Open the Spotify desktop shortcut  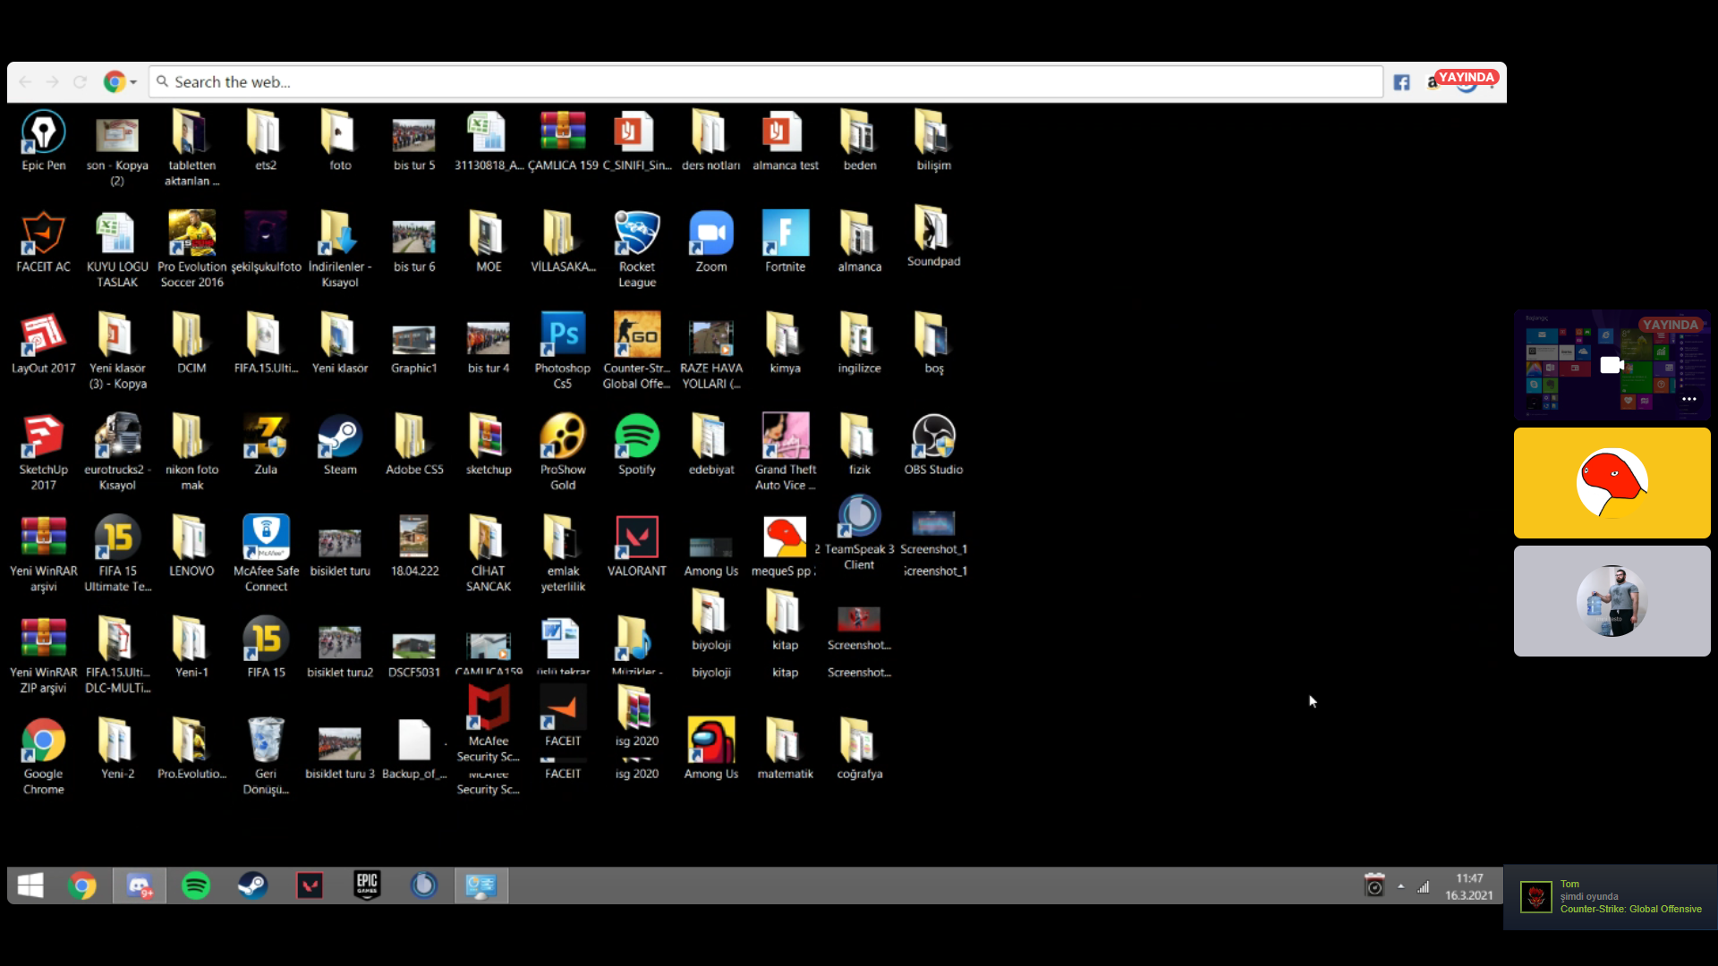click(636, 437)
